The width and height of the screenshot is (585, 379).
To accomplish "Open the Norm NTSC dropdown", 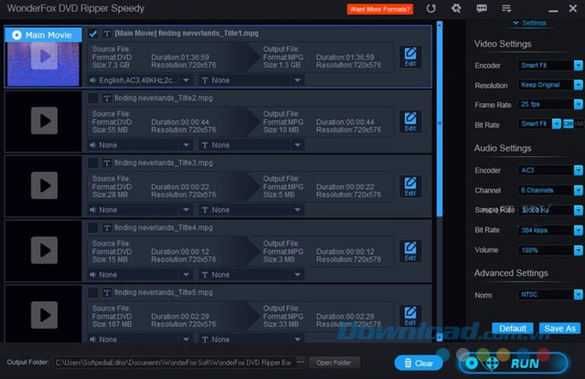I will 549,295.
